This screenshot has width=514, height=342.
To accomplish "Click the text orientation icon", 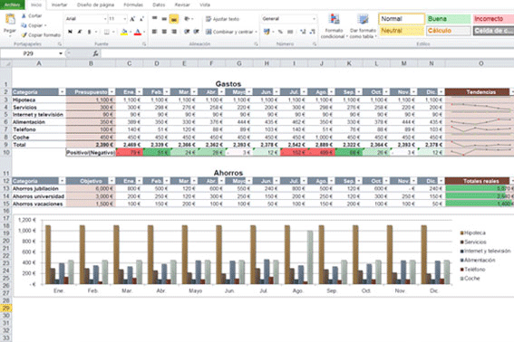I will click(x=187, y=19).
